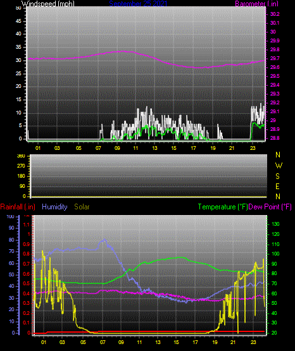Click the 25 mark on windspeed axis
295x351 pixels.
[x=18, y=73]
